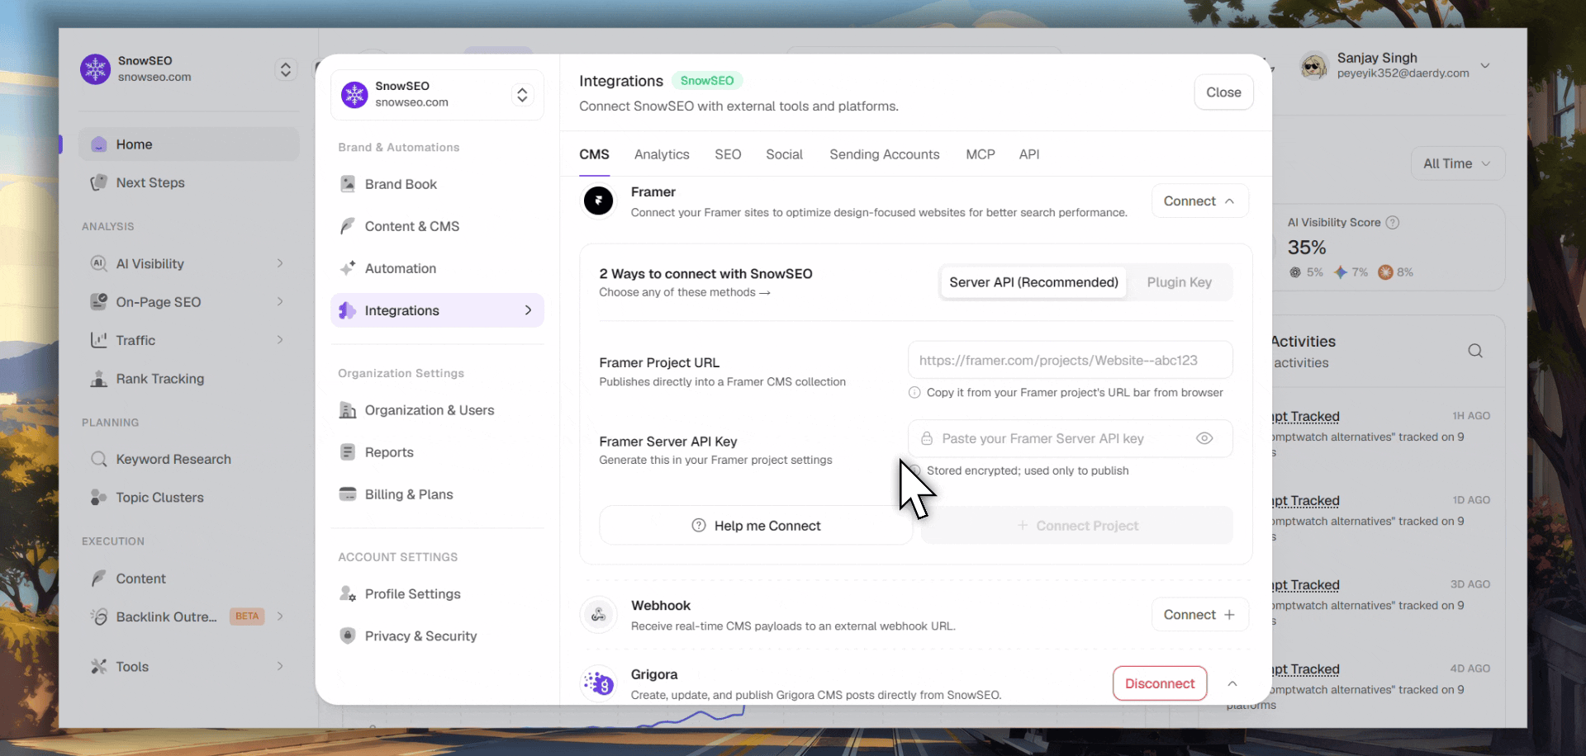1586x756 pixels.
Task: Toggle API key visibility eye icon
Action: [x=1204, y=438]
